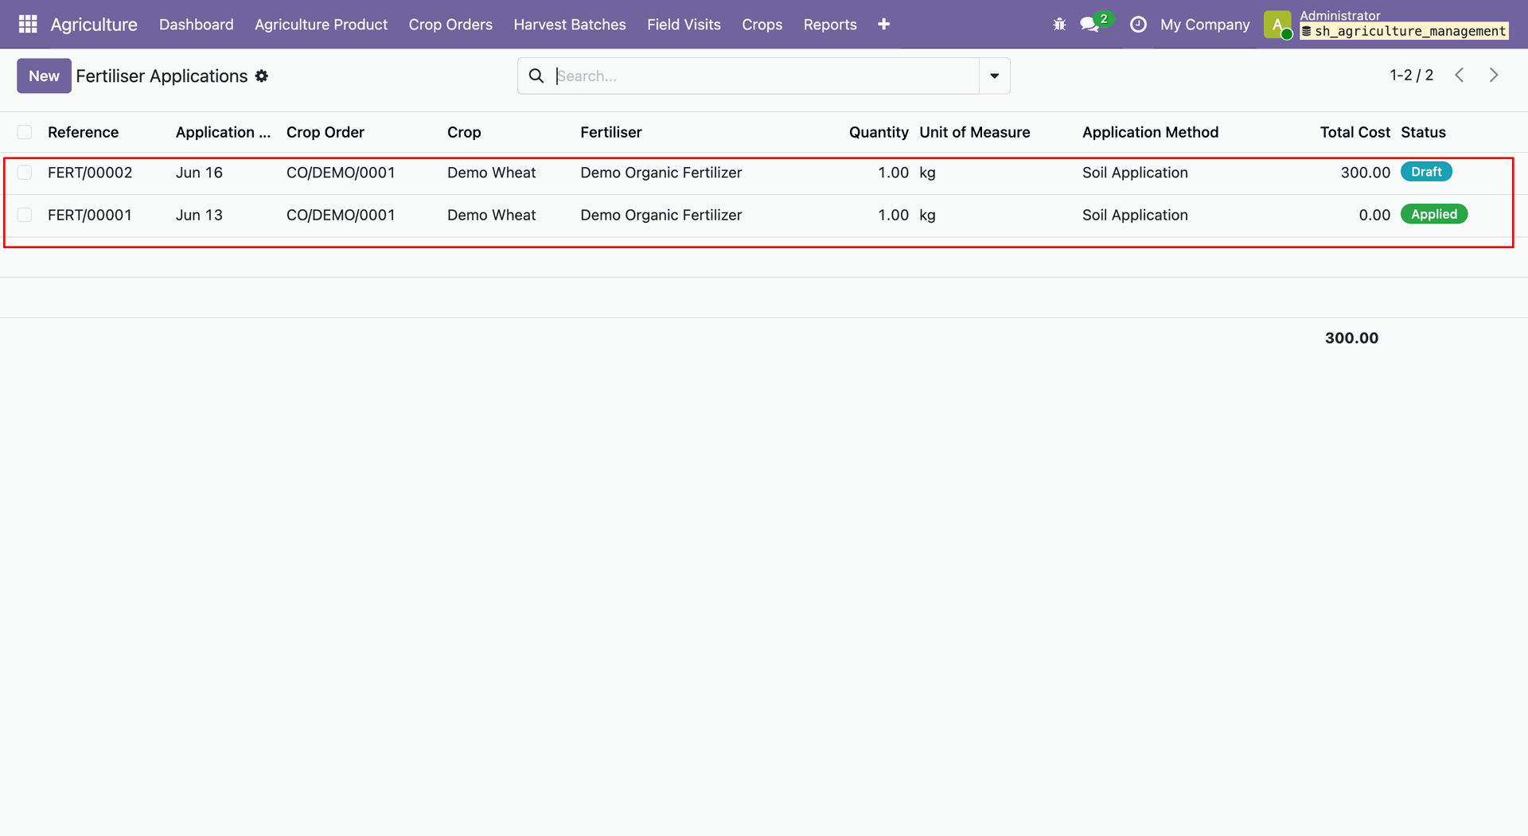Sort by the Crop Order column header
Screen dimensions: 1528x836
325,132
